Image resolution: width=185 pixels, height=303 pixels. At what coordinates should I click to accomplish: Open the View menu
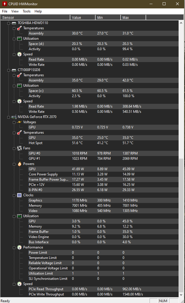15,11
